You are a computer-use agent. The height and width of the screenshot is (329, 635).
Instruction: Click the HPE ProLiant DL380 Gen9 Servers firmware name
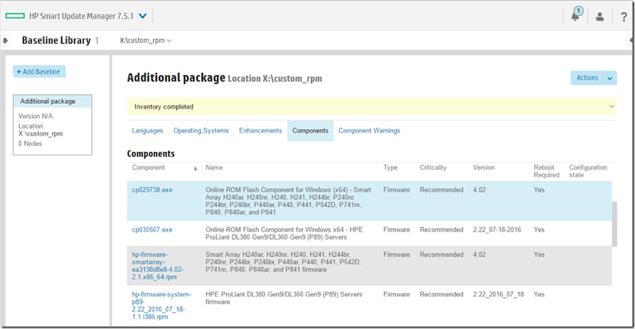[283, 298]
